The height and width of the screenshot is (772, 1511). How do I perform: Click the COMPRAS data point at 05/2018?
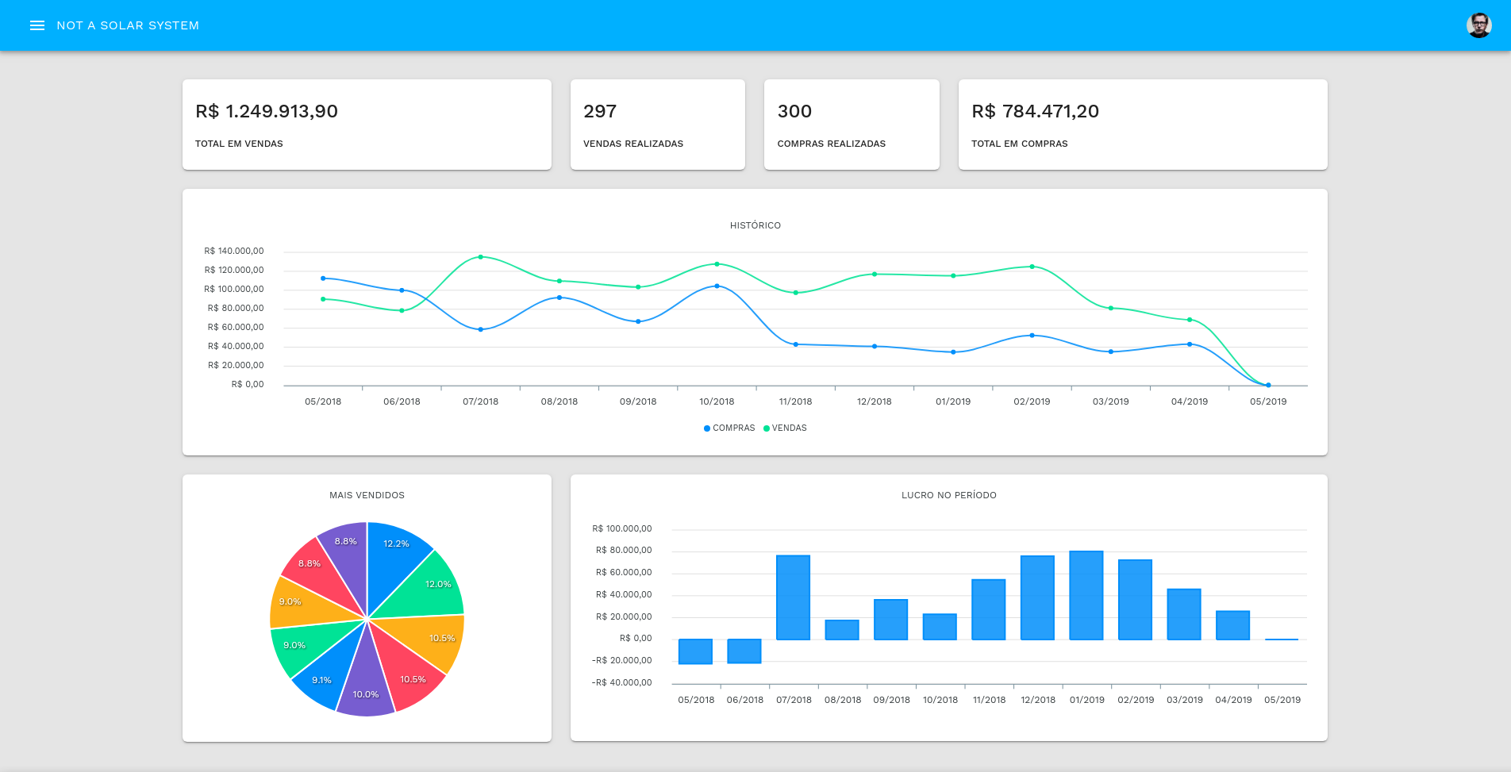tap(323, 278)
